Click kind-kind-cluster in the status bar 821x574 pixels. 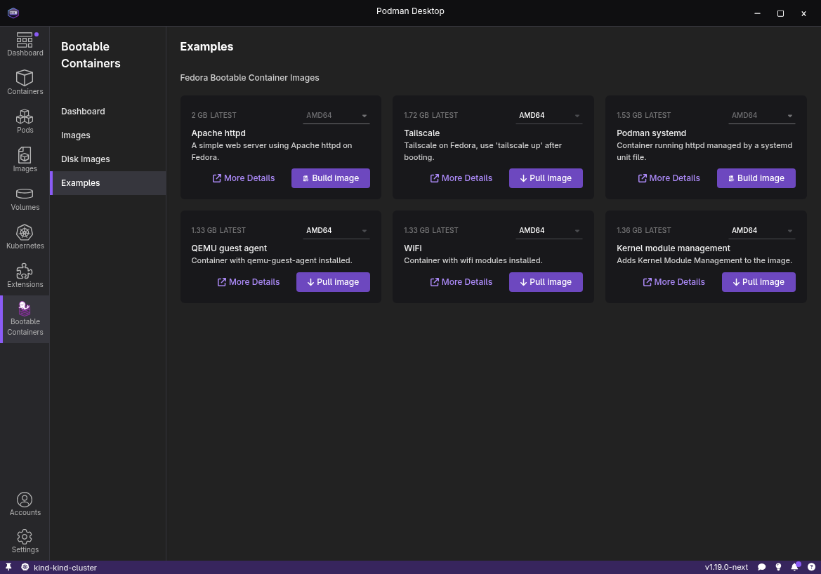pyautogui.click(x=65, y=567)
